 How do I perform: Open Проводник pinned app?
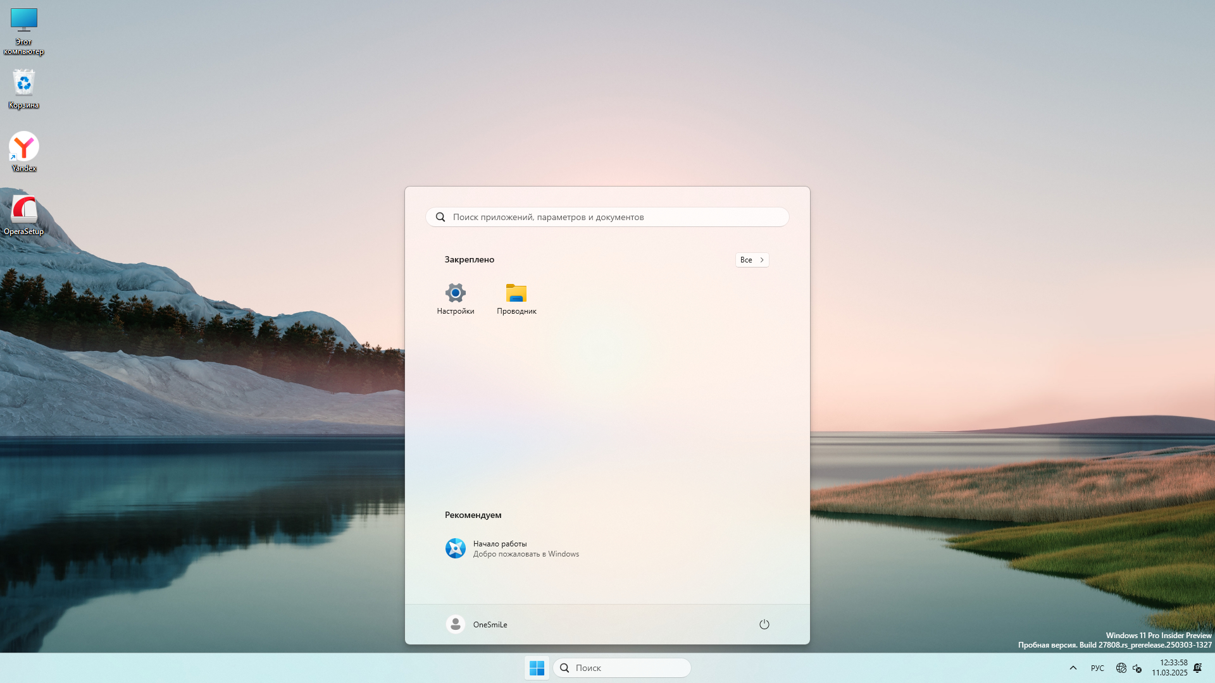pyautogui.click(x=516, y=298)
